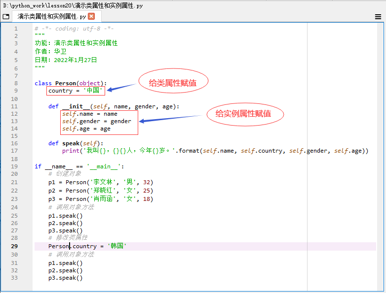Click 'def speak(self):' line

point(76,143)
